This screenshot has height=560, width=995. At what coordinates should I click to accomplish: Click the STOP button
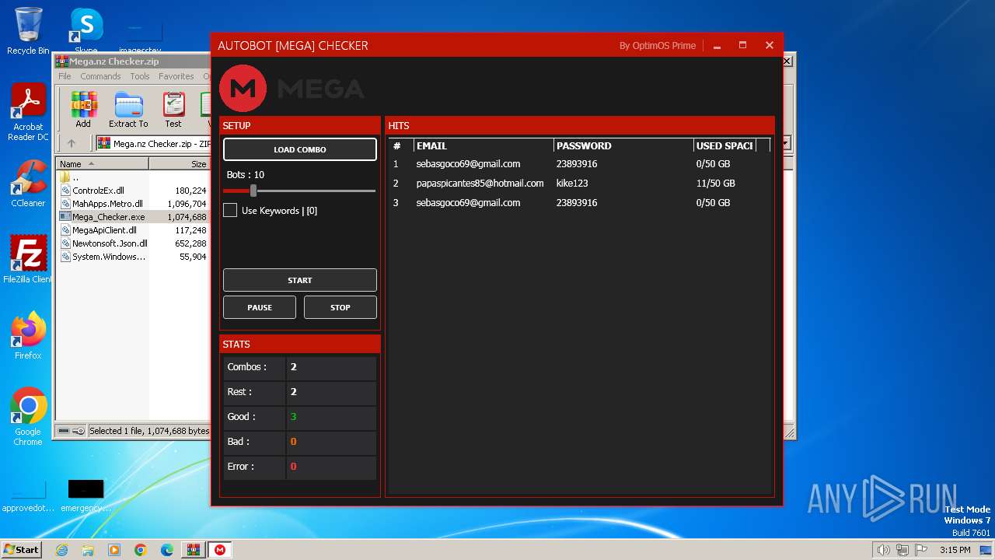(340, 307)
